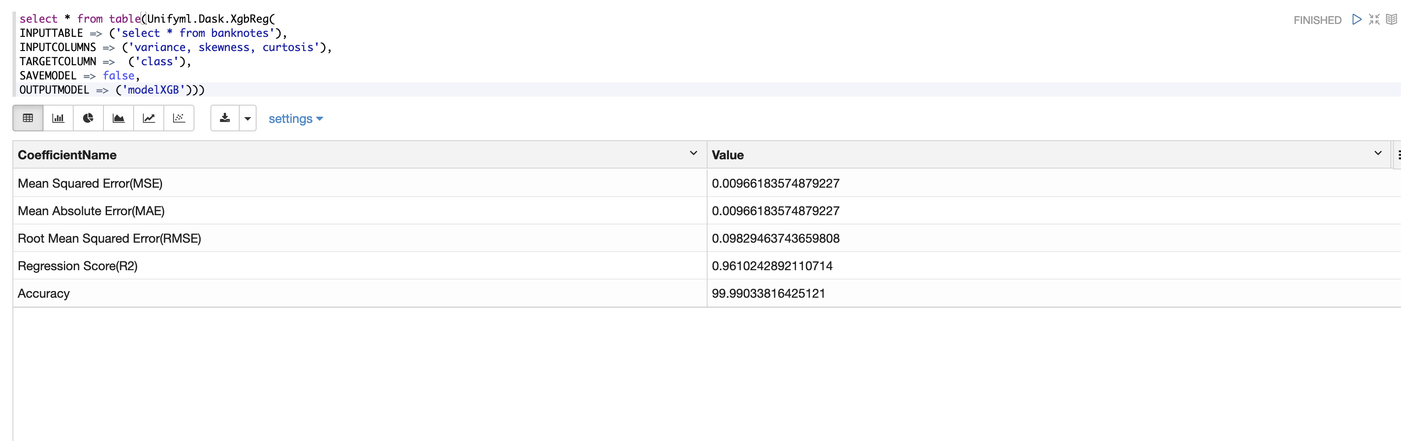This screenshot has height=441, width=1401.
Task: Run the paragraph
Action: 1357,20
